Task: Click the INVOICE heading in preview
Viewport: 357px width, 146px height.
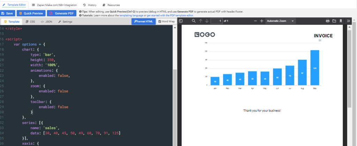Action: pyautogui.click(x=323, y=36)
